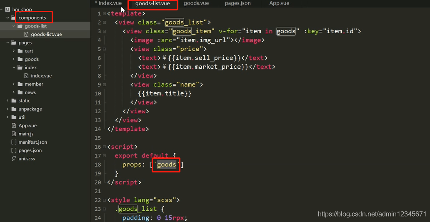Fold the style block on line 22
Image resolution: width=430 pixels, height=222 pixels.
(x=104, y=200)
